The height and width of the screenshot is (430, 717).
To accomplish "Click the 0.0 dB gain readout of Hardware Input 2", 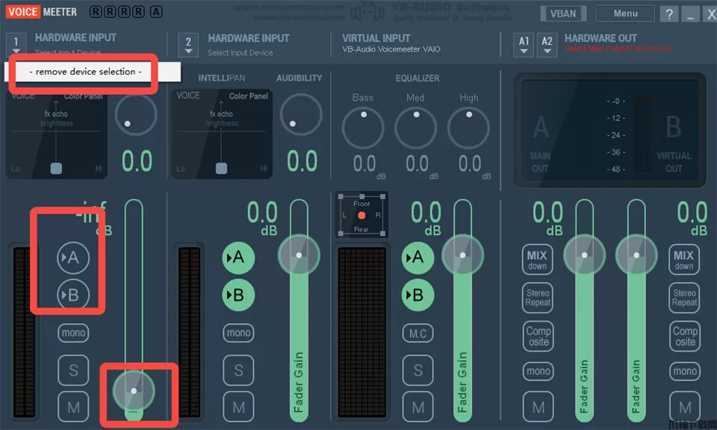I will [x=262, y=219].
